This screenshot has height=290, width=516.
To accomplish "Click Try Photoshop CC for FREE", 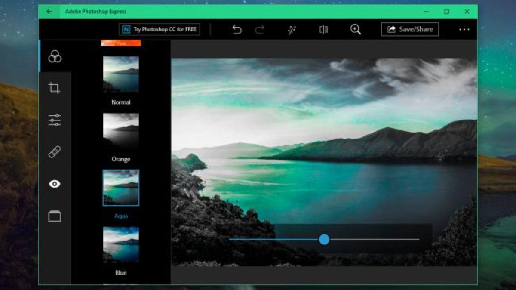I will click(160, 30).
